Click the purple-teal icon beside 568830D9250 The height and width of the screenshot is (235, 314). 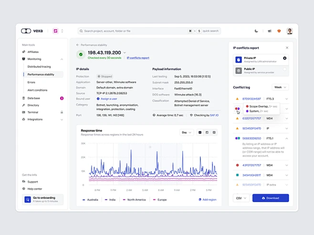click(x=238, y=138)
